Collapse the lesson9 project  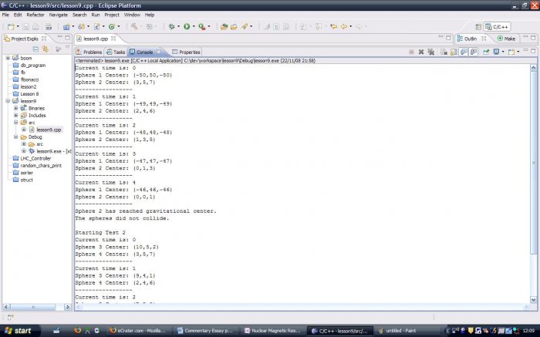(8, 101)
